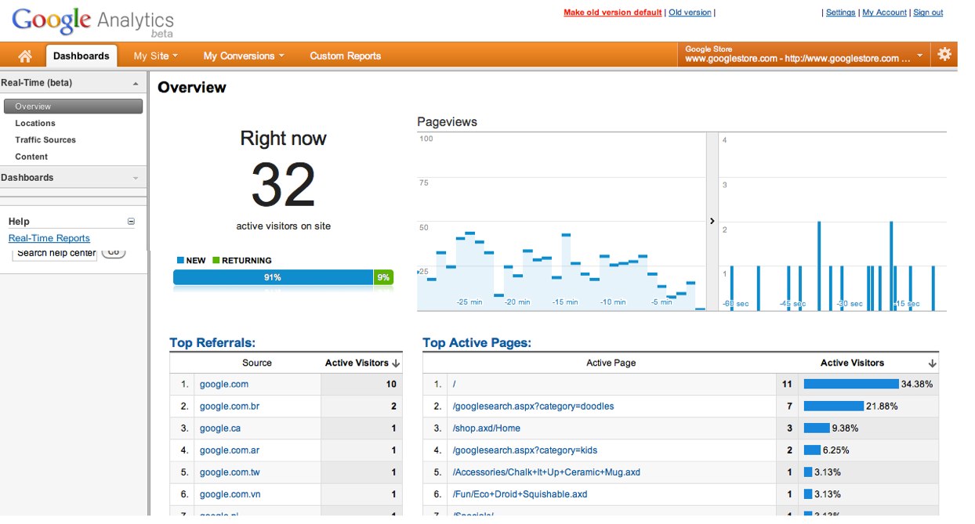Switch to the Dashboards tab
This screenshot has width=975, height=524.
coord(82,56)
